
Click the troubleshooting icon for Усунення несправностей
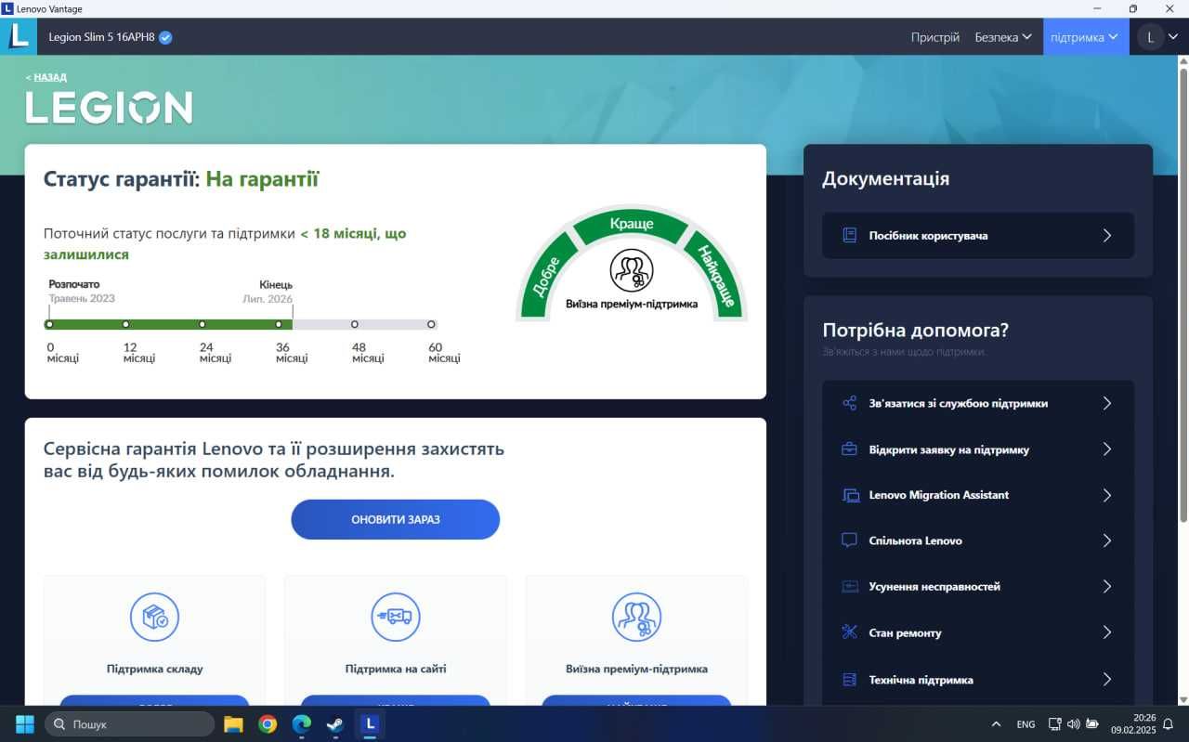pyautogui.click(x=849, y=587)
